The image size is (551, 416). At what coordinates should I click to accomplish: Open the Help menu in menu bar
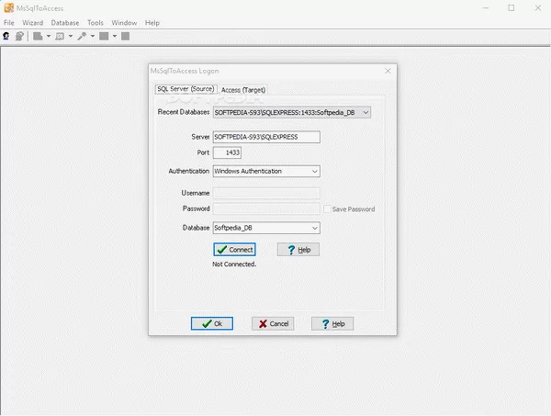click(152, 23)
